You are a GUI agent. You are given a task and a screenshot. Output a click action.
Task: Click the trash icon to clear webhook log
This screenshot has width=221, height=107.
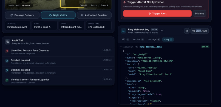click(x=187, y=31)
